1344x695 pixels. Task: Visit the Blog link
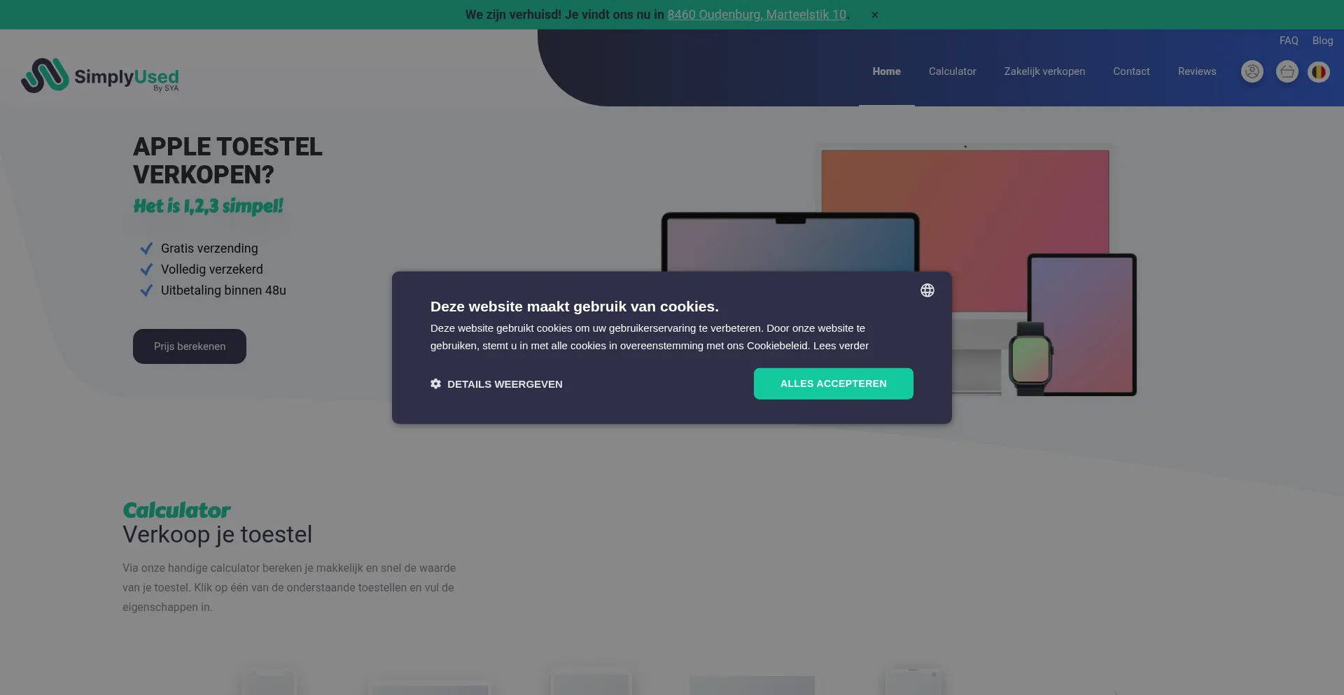tap(1322, 41)
